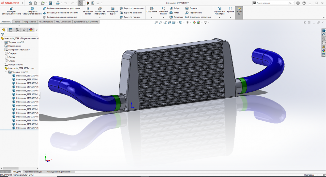Screen dimensions: 326x177
Task: Collapse the Intercooler_STEP.STEP<1> feature node
Action: 2,68
